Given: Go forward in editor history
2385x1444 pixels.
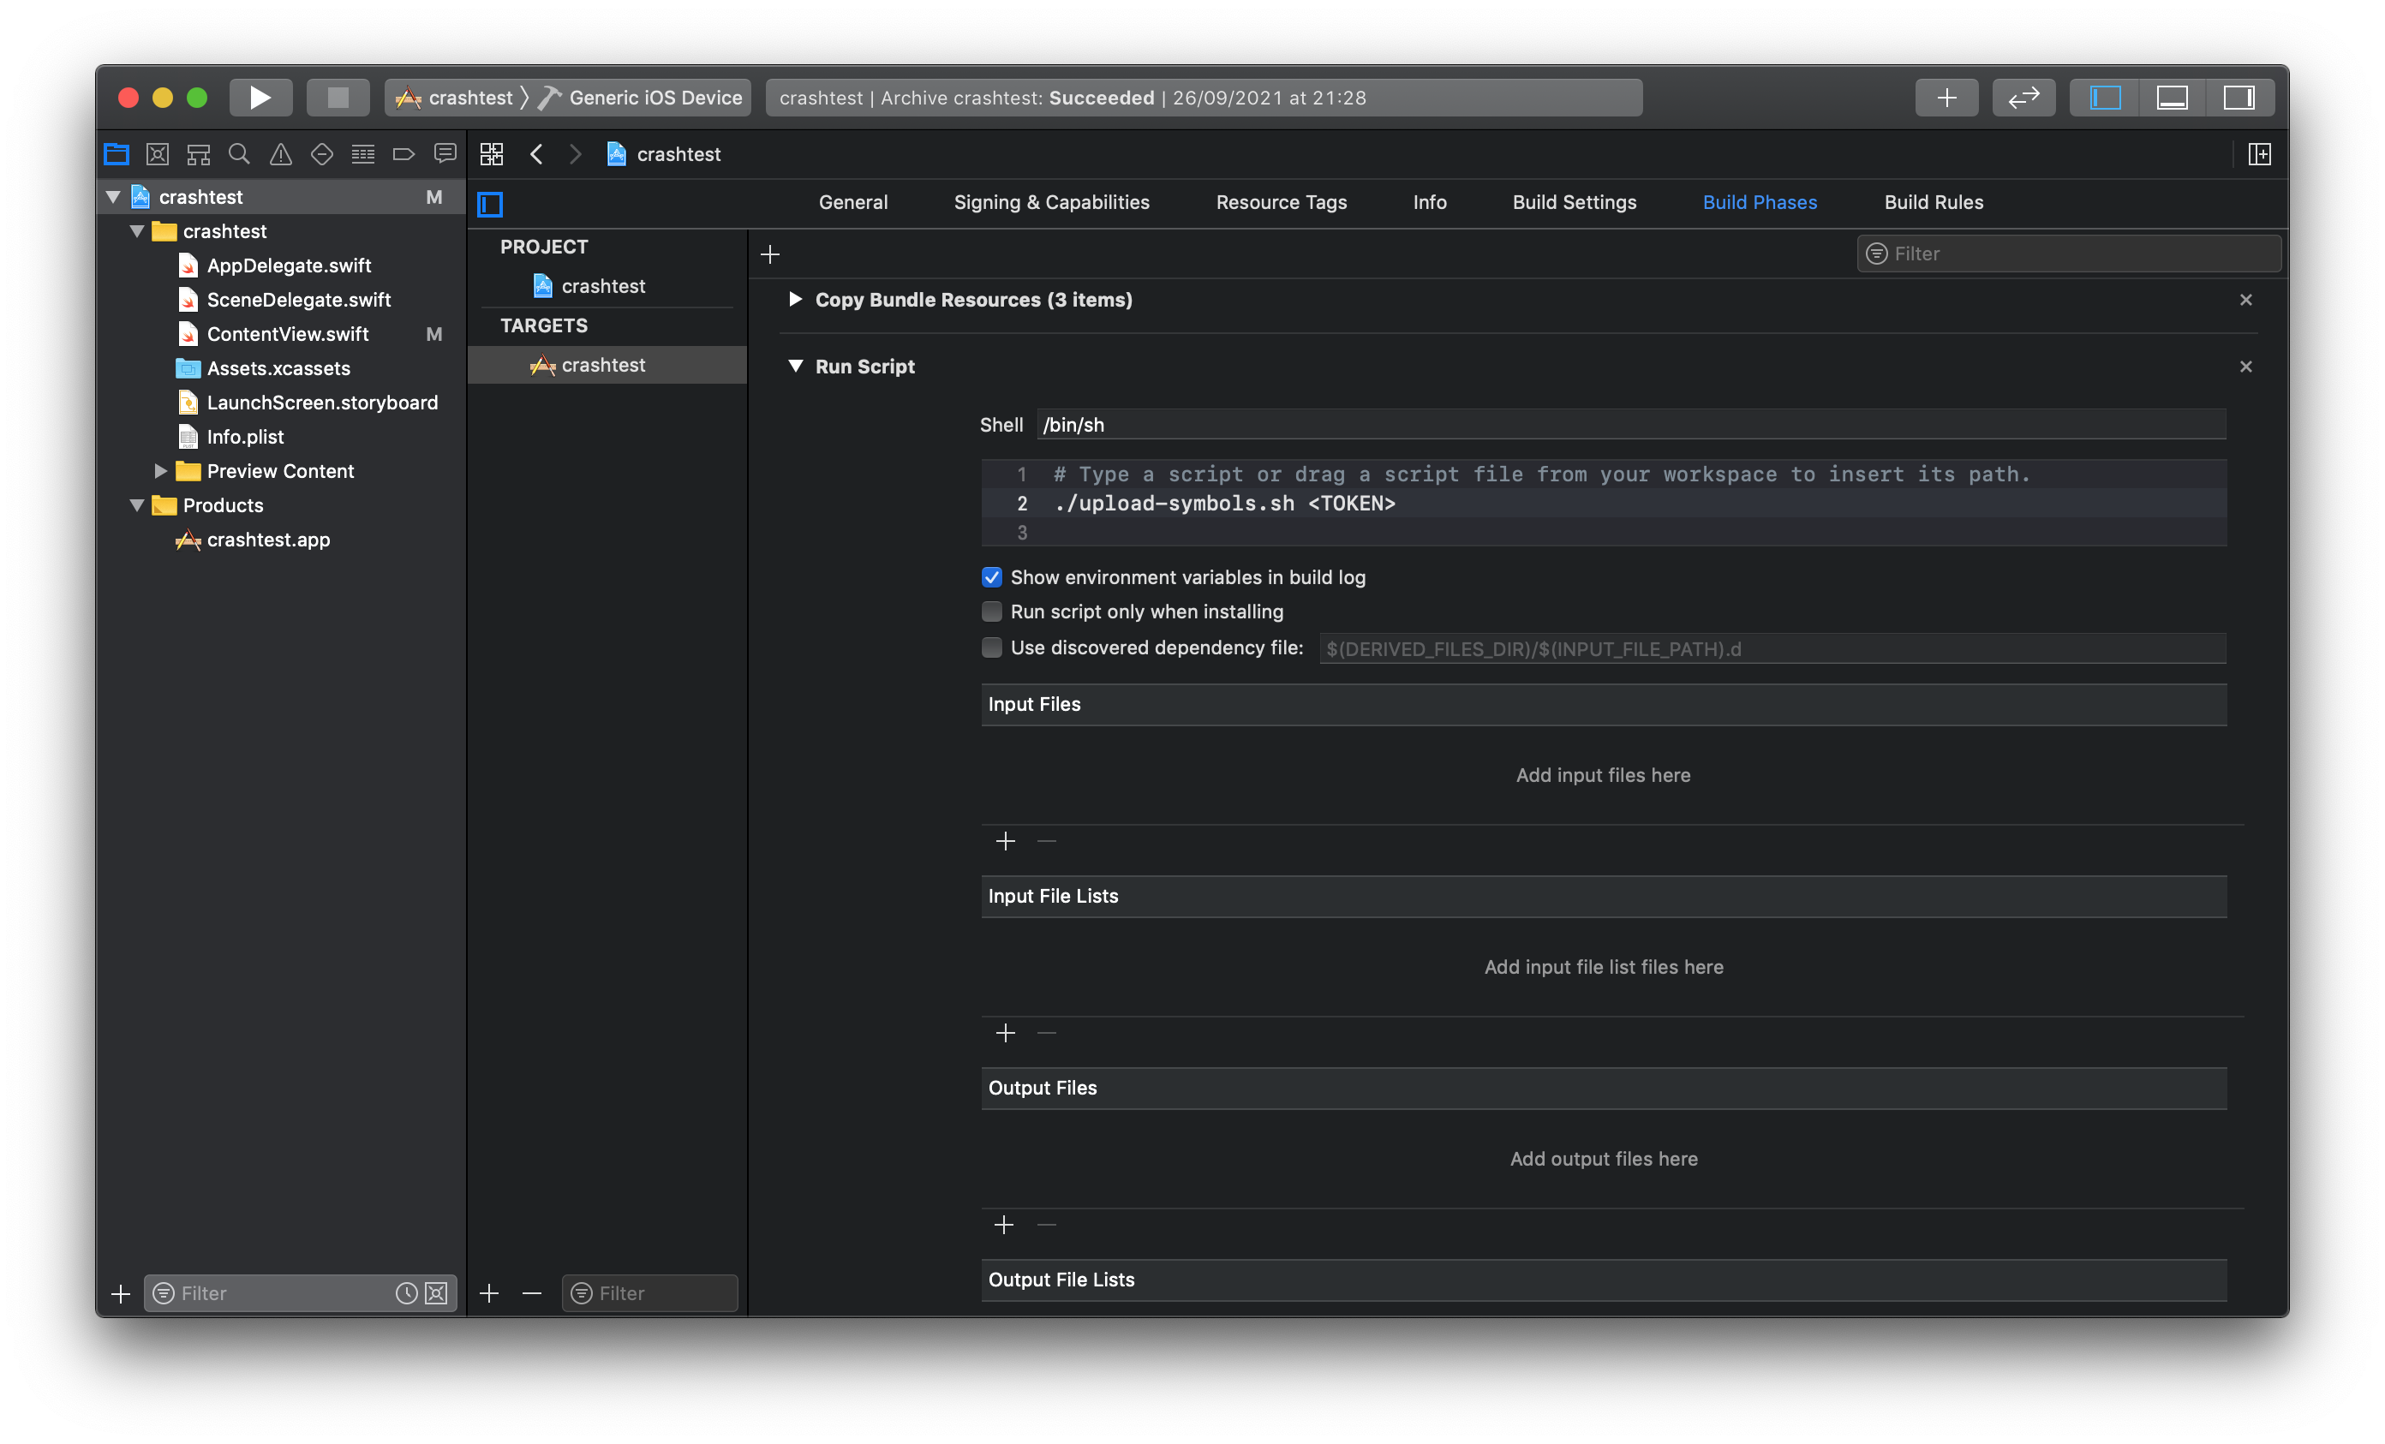Looking at the screenshot, I should (575, 154).
